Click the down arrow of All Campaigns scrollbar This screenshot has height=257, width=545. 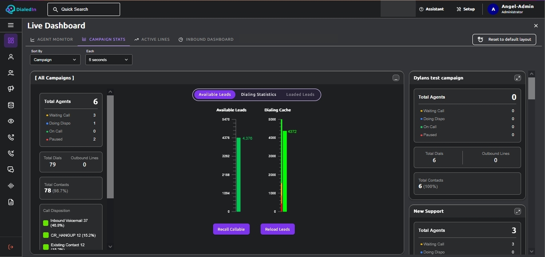pyautogui.click(x=111, y=247)
